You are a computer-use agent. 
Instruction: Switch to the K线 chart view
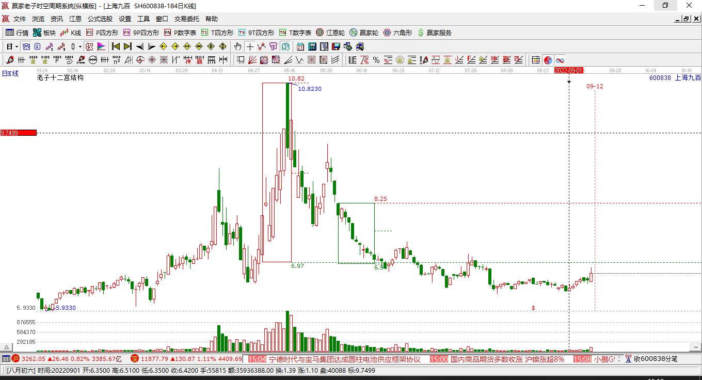pos(71,33)
